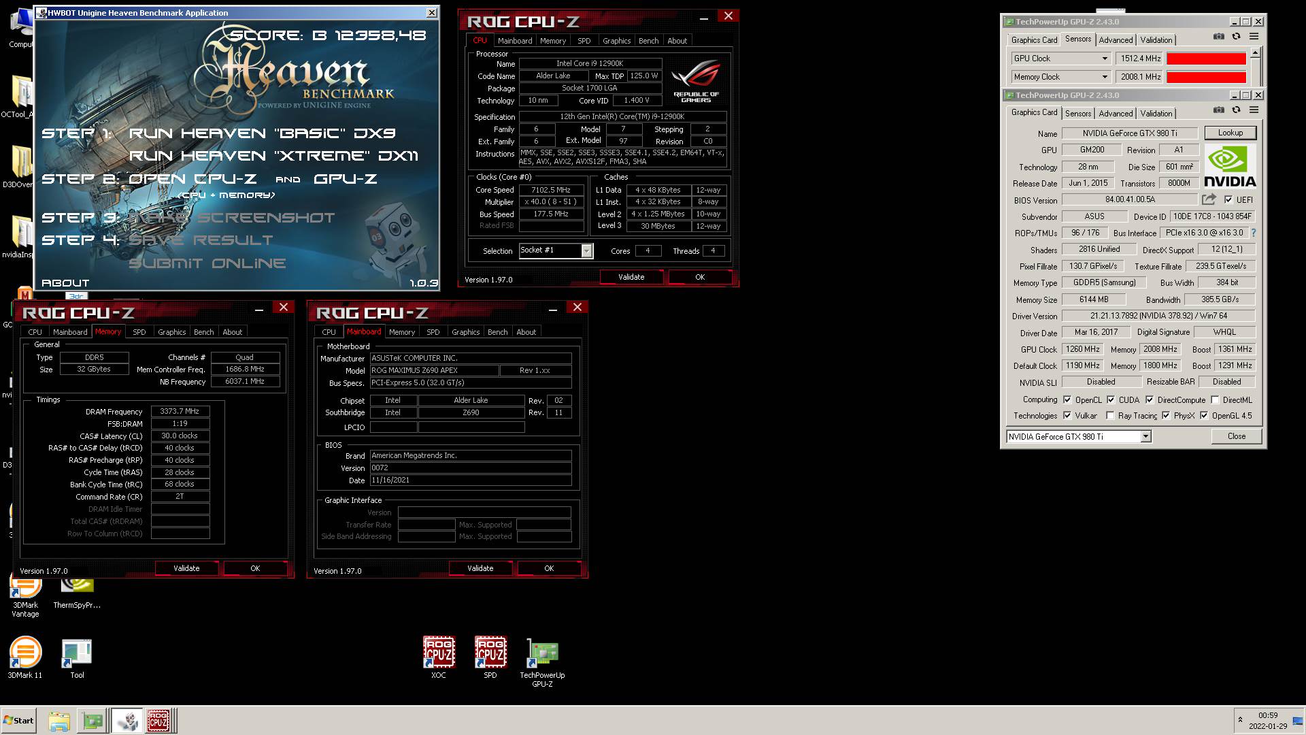
Task: Click Submit Online in Heaven Benchmark
Action: 207,263
